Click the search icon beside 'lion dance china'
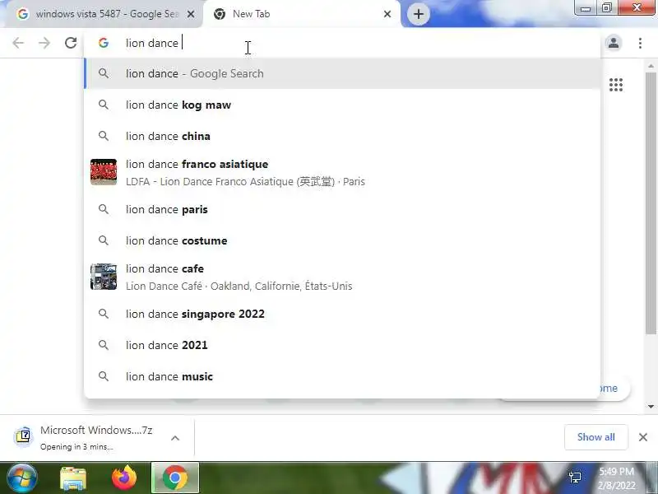This screenshot has height=494, width=658. (104, 136)
